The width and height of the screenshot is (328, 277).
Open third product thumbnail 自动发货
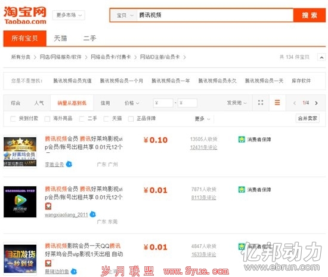tap(20, 258)
